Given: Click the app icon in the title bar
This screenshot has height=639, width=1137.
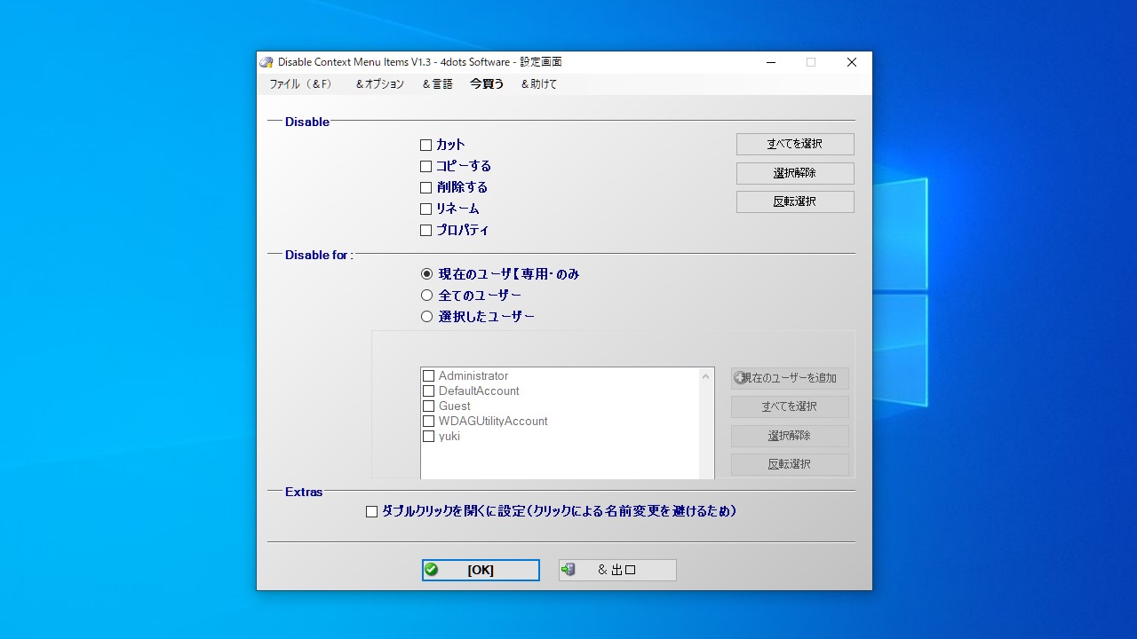Looking at the screenshot, I should (266, 62).
